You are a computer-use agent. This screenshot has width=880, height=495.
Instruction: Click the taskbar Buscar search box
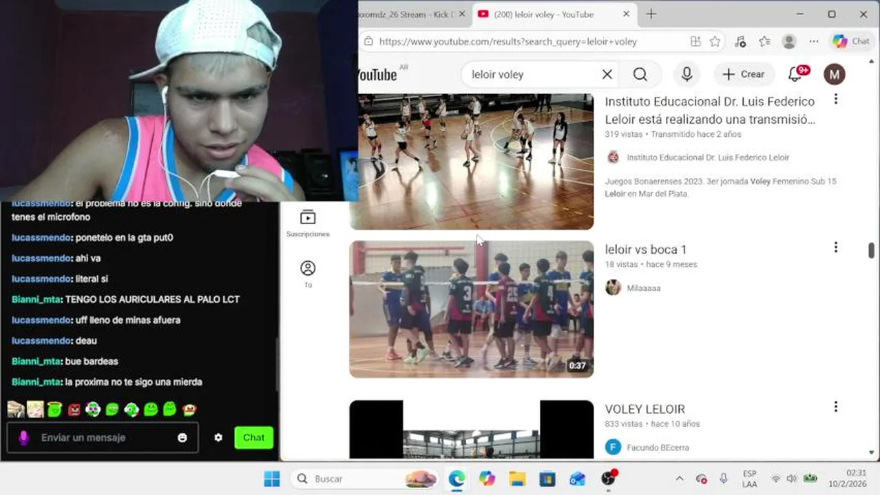tap(366, 478)
